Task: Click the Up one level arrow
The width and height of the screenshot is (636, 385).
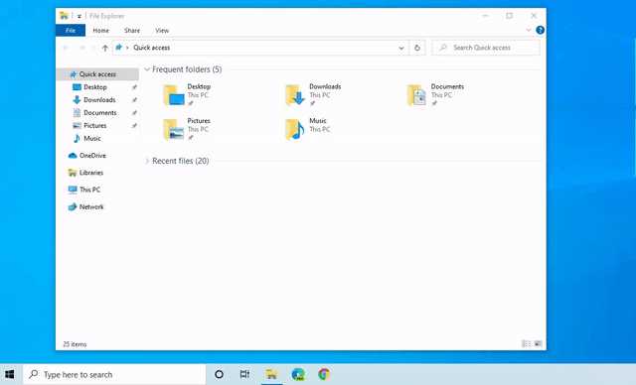Action: (105, 48)
